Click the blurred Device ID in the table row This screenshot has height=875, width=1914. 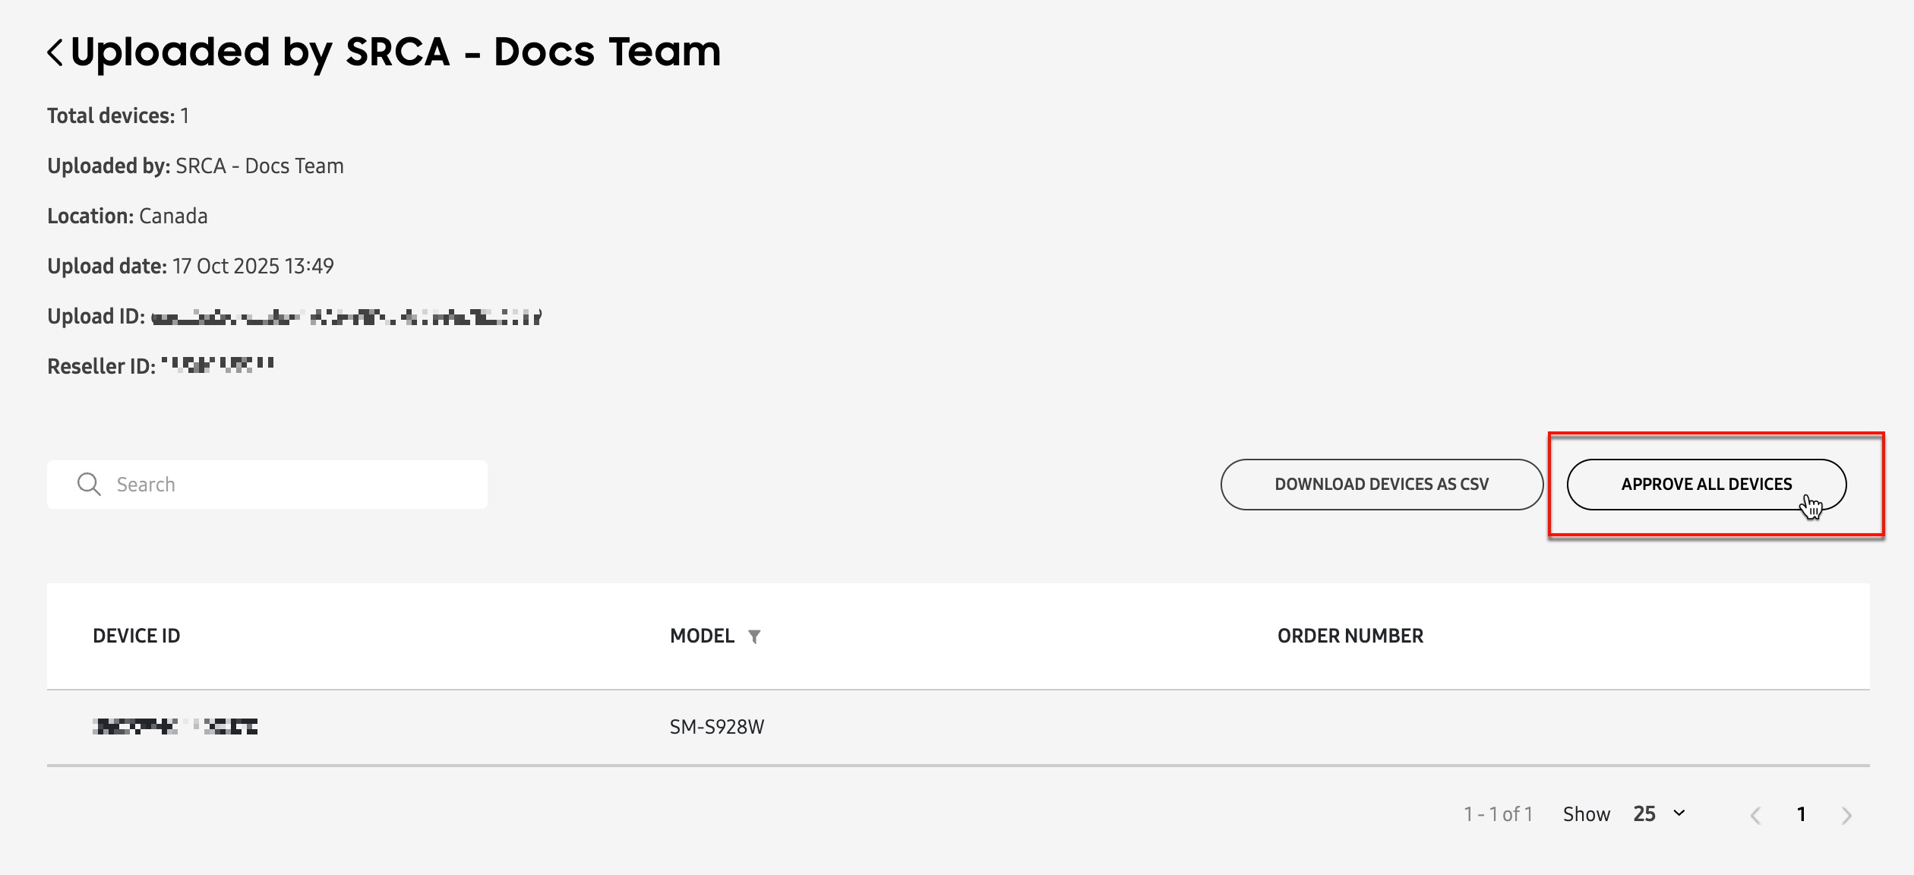176,727
